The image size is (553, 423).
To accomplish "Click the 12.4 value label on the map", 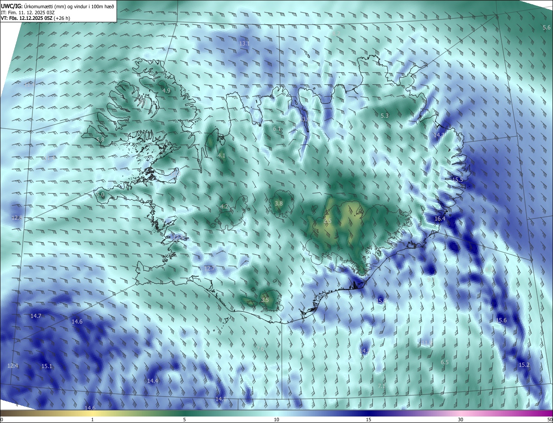I will pos(13,365).
